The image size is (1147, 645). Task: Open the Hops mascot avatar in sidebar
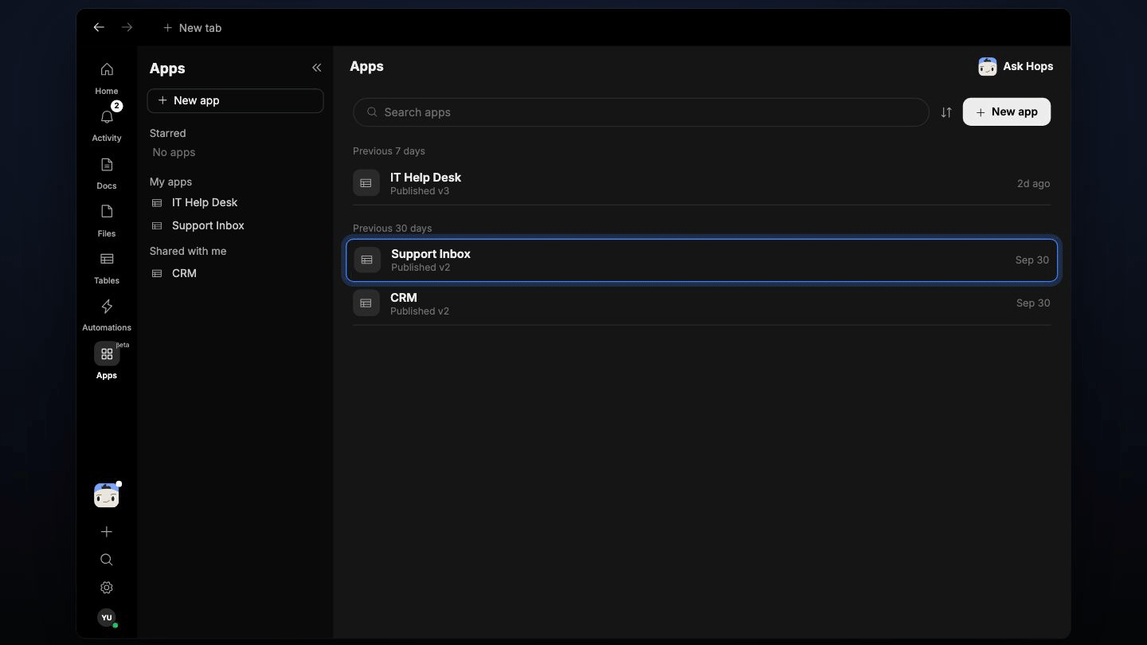click(107, 495)
